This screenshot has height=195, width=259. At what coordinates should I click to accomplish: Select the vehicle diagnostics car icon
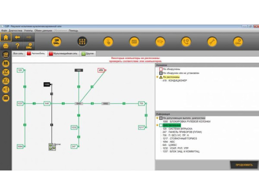(56, 42)
